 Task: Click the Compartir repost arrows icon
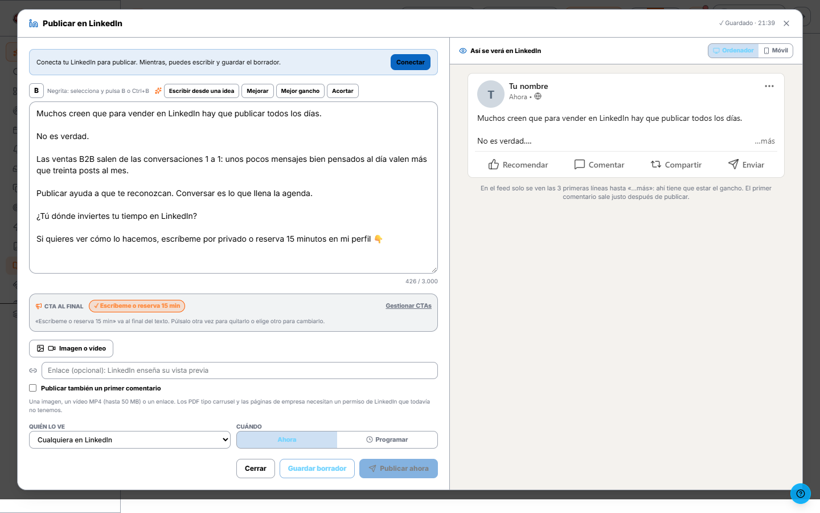point(656,165)
